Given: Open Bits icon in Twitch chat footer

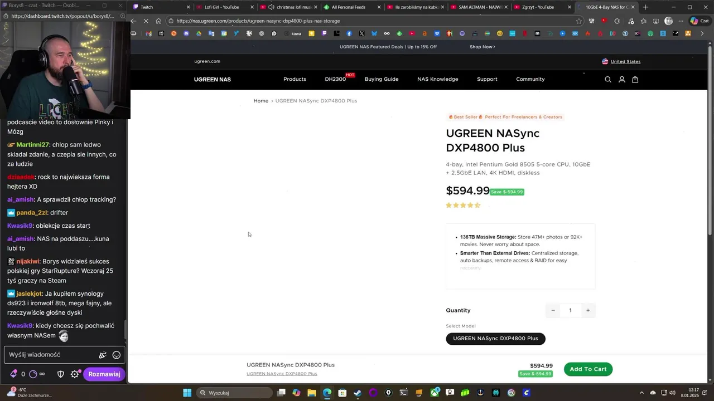Looking at the screenshot, I should coord(13,374).
